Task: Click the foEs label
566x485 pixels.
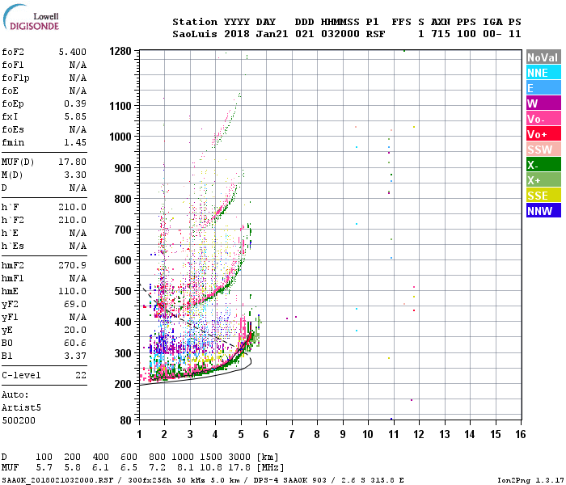Action: click(13, 129)
